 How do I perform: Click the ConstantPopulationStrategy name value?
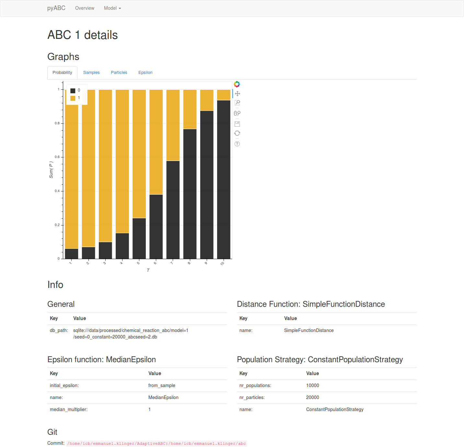[335, 409]
